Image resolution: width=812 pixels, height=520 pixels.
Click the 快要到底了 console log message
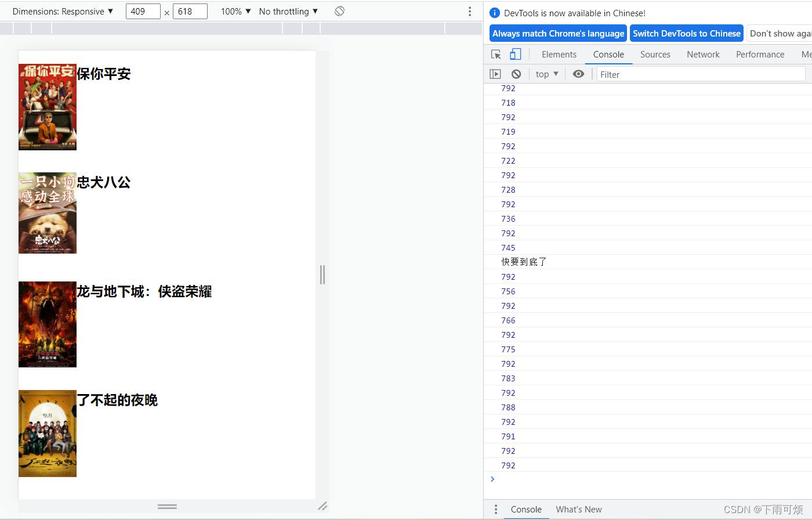[524, 262]
